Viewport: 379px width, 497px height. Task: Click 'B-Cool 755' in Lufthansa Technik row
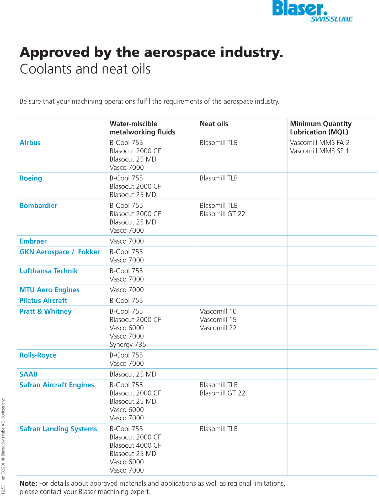126,271
